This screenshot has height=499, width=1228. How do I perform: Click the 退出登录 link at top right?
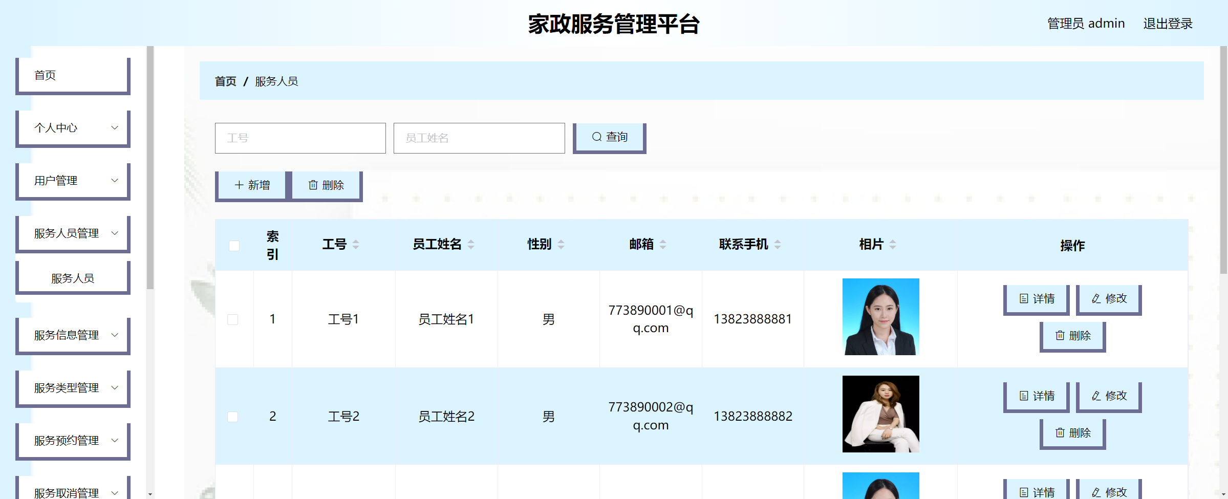pyautogui.click(x=1168, y=23)
